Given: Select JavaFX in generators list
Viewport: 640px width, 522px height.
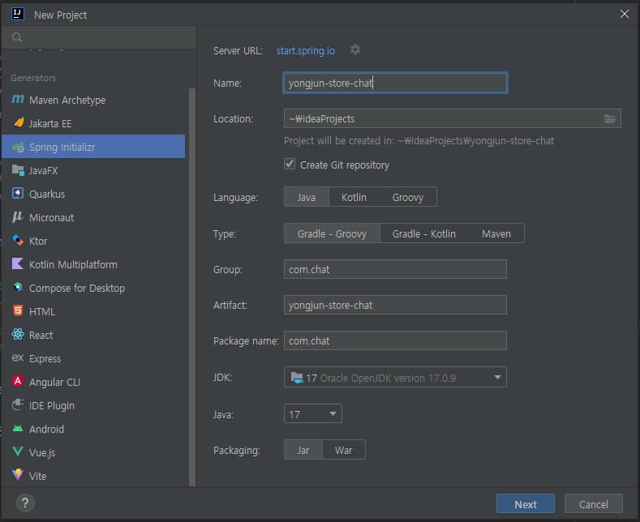Looking at the screenshot, I should pyautogui.click(x=93, y=170).
